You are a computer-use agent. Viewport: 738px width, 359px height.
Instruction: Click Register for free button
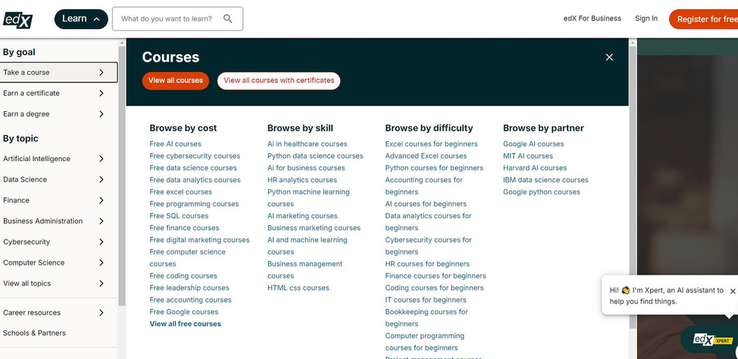tap(705, 19)
